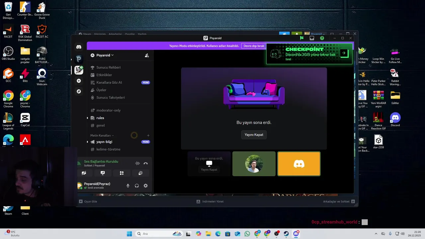Disconnect from voice with the hang-up icon
This screenshot has height=239, width=425.
pyautogui.click(x=145, y=163)
